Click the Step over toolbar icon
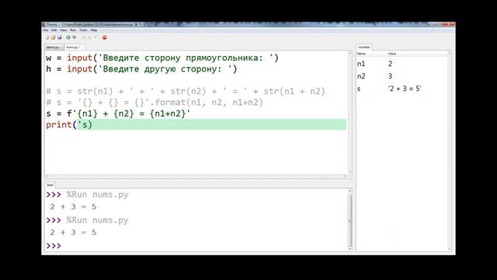Image resolution: width=497 pixels, height=280 pixels. tap(84, 37)
